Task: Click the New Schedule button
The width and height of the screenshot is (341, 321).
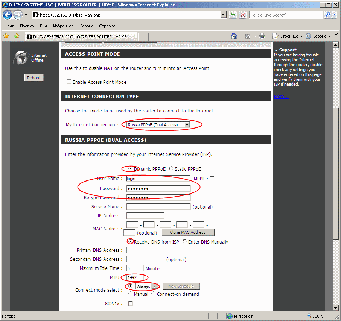Action: click(181, 286)
